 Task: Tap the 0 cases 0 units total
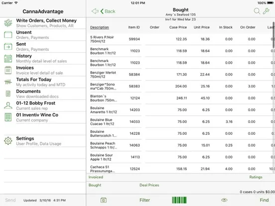click(x=257, y=192)
